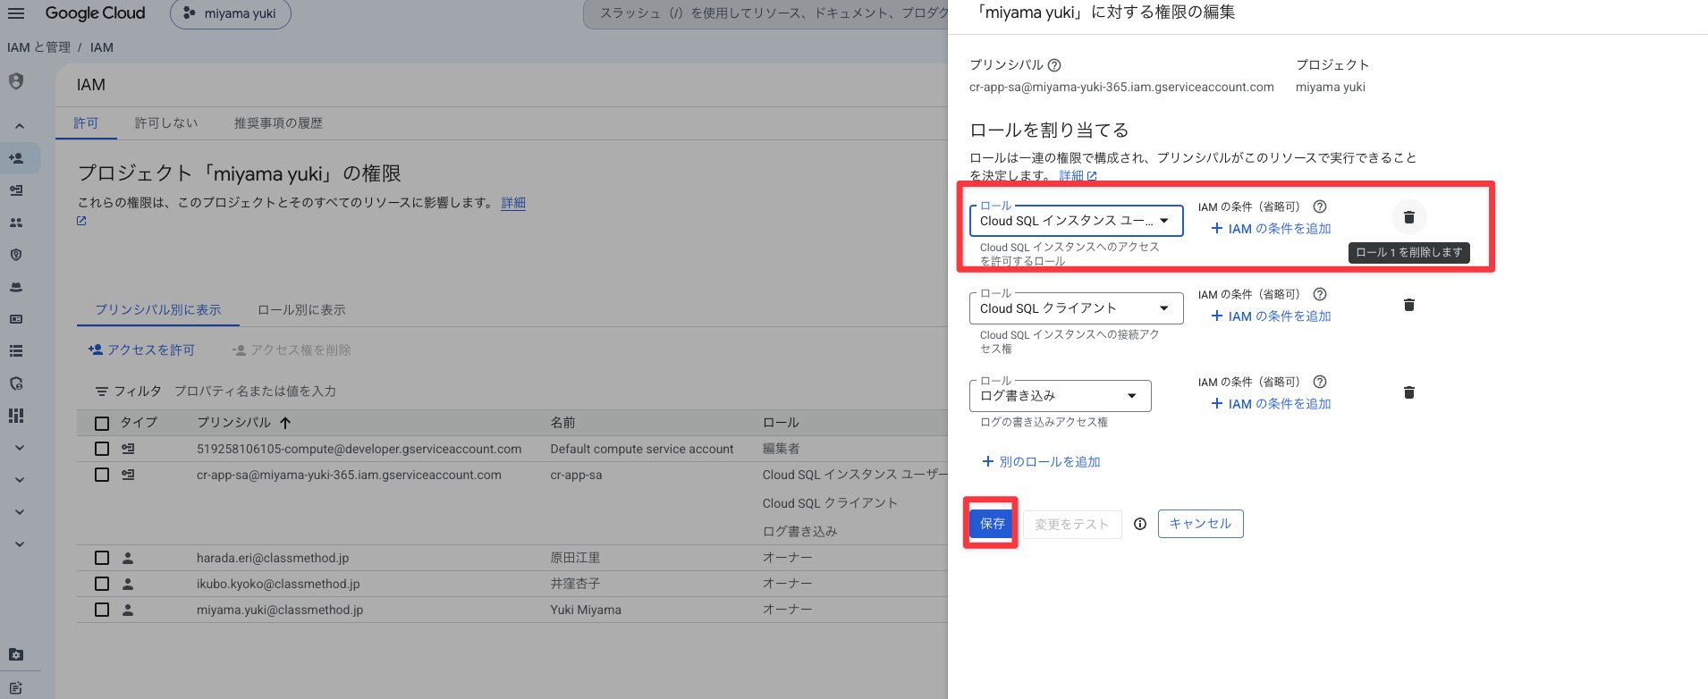Screen dimensions: 1708x699
Task: Click the external link icon below the permissions description
Action: [81, 221]
